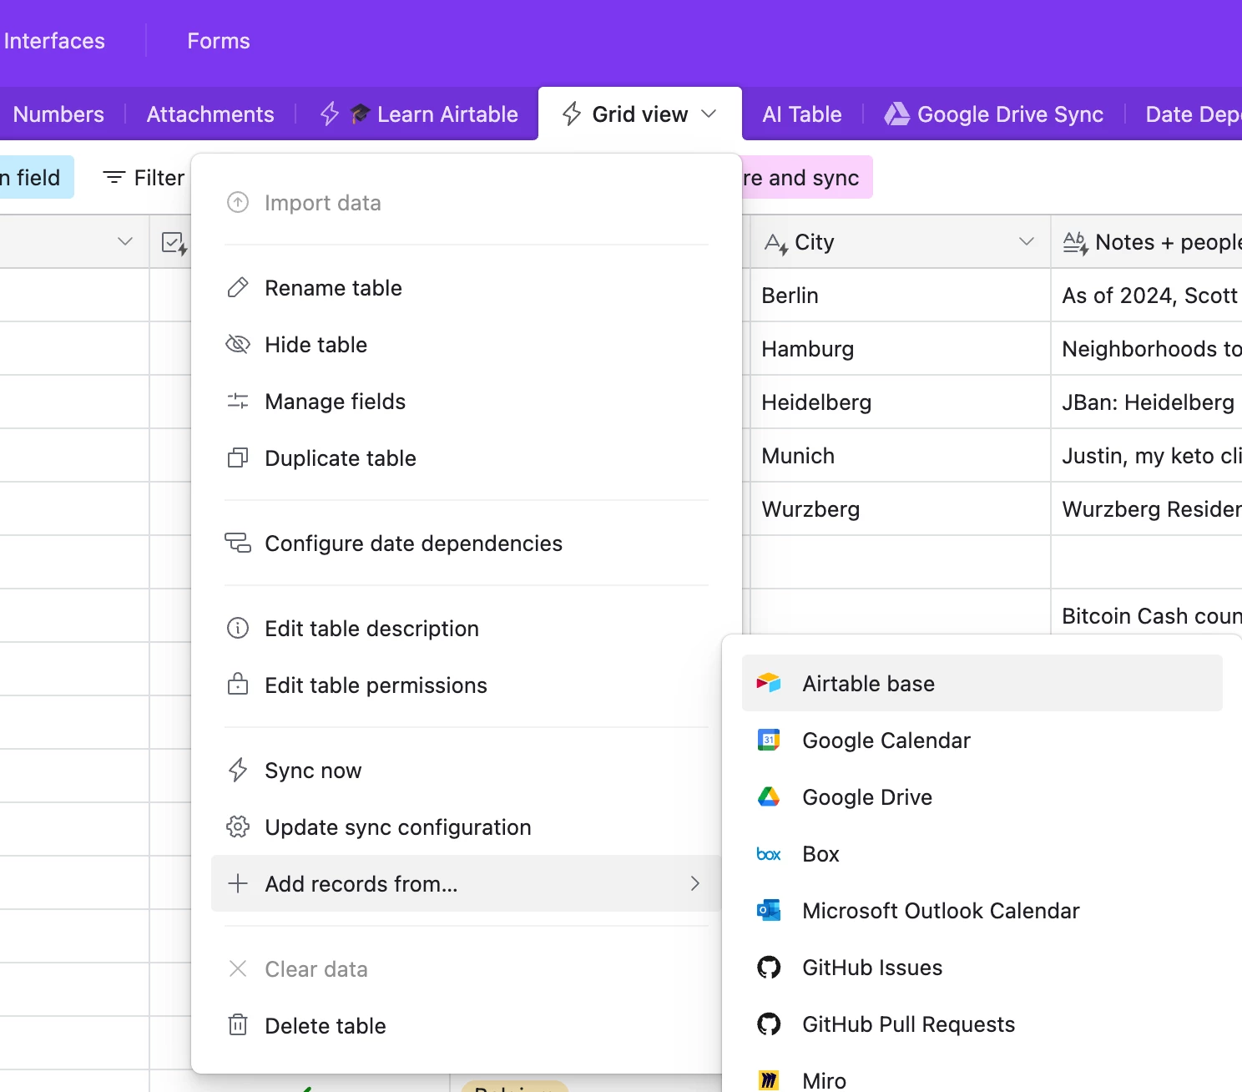The image size is (1242, 1092).
Task: Choose Google Calendar as records source
Action: 982,740
